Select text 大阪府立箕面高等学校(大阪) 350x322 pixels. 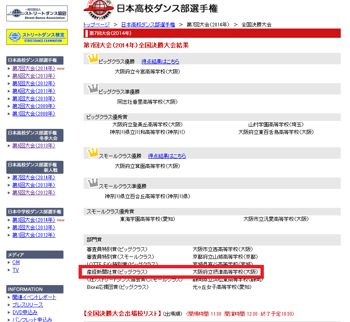[x=147, y=166]
